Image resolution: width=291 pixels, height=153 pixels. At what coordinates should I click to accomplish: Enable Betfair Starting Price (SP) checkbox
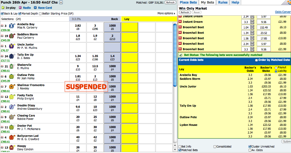coord(40,13)
